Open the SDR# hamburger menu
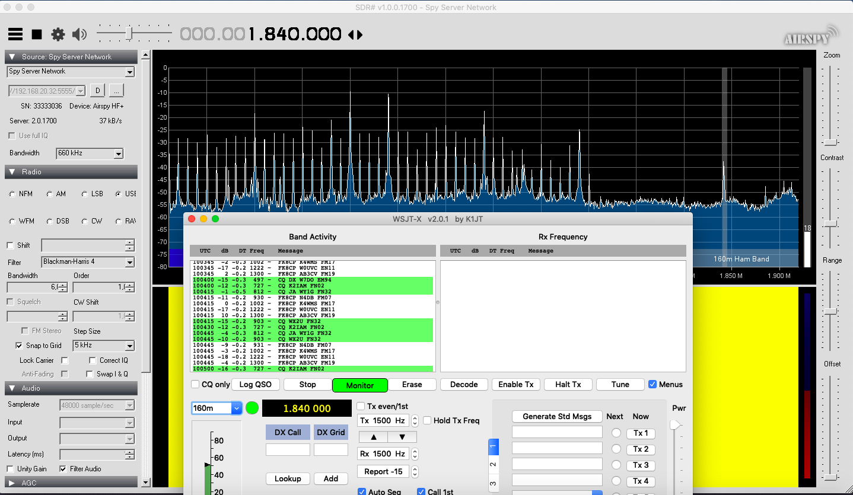The image size is (853, 495). (x=15, y=34)
